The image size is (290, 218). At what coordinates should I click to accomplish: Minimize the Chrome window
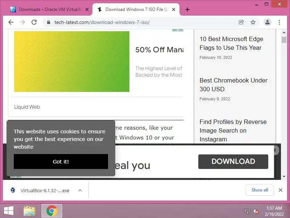(257, 4)
